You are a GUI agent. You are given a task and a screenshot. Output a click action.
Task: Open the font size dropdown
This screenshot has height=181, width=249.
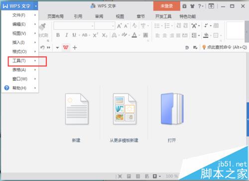point(105,26)
